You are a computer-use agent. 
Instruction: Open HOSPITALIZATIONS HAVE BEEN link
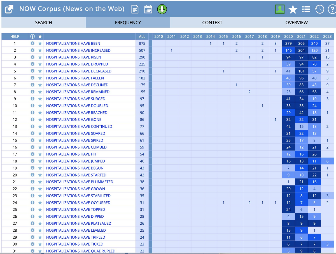pos(73,43)
